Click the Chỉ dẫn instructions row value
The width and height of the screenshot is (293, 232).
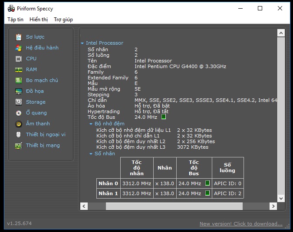[x=206, y=100]
